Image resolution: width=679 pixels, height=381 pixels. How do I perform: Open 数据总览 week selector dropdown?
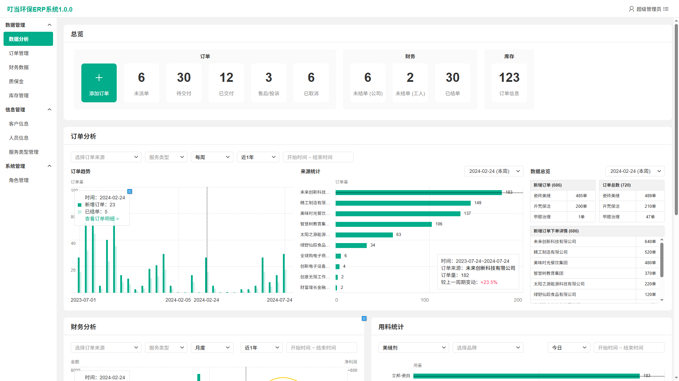tap(635, 171)
